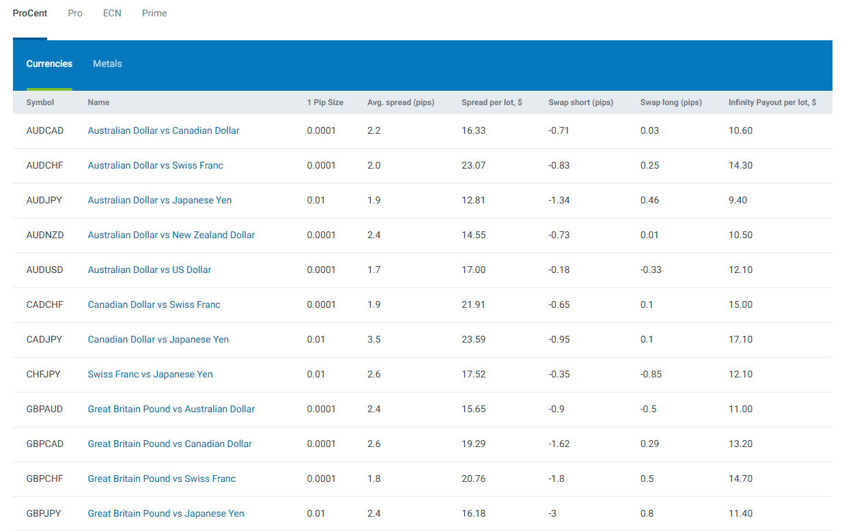Open Swiss Franc vs Japanese Yen details

pyautogui.click(x=150, y=374)
